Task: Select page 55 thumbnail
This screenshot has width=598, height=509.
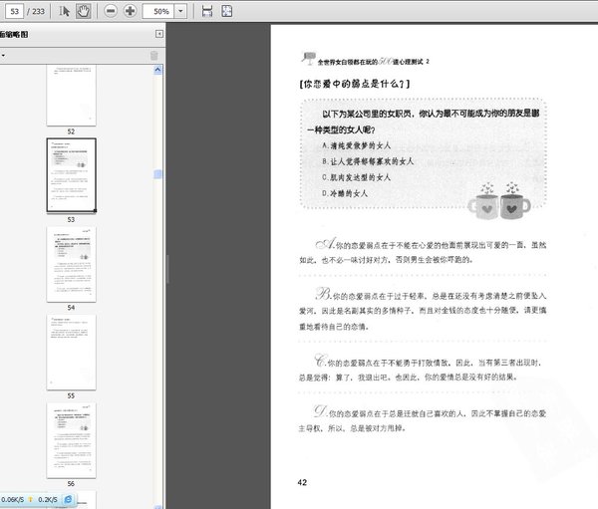Action: [x=72, y=353]
